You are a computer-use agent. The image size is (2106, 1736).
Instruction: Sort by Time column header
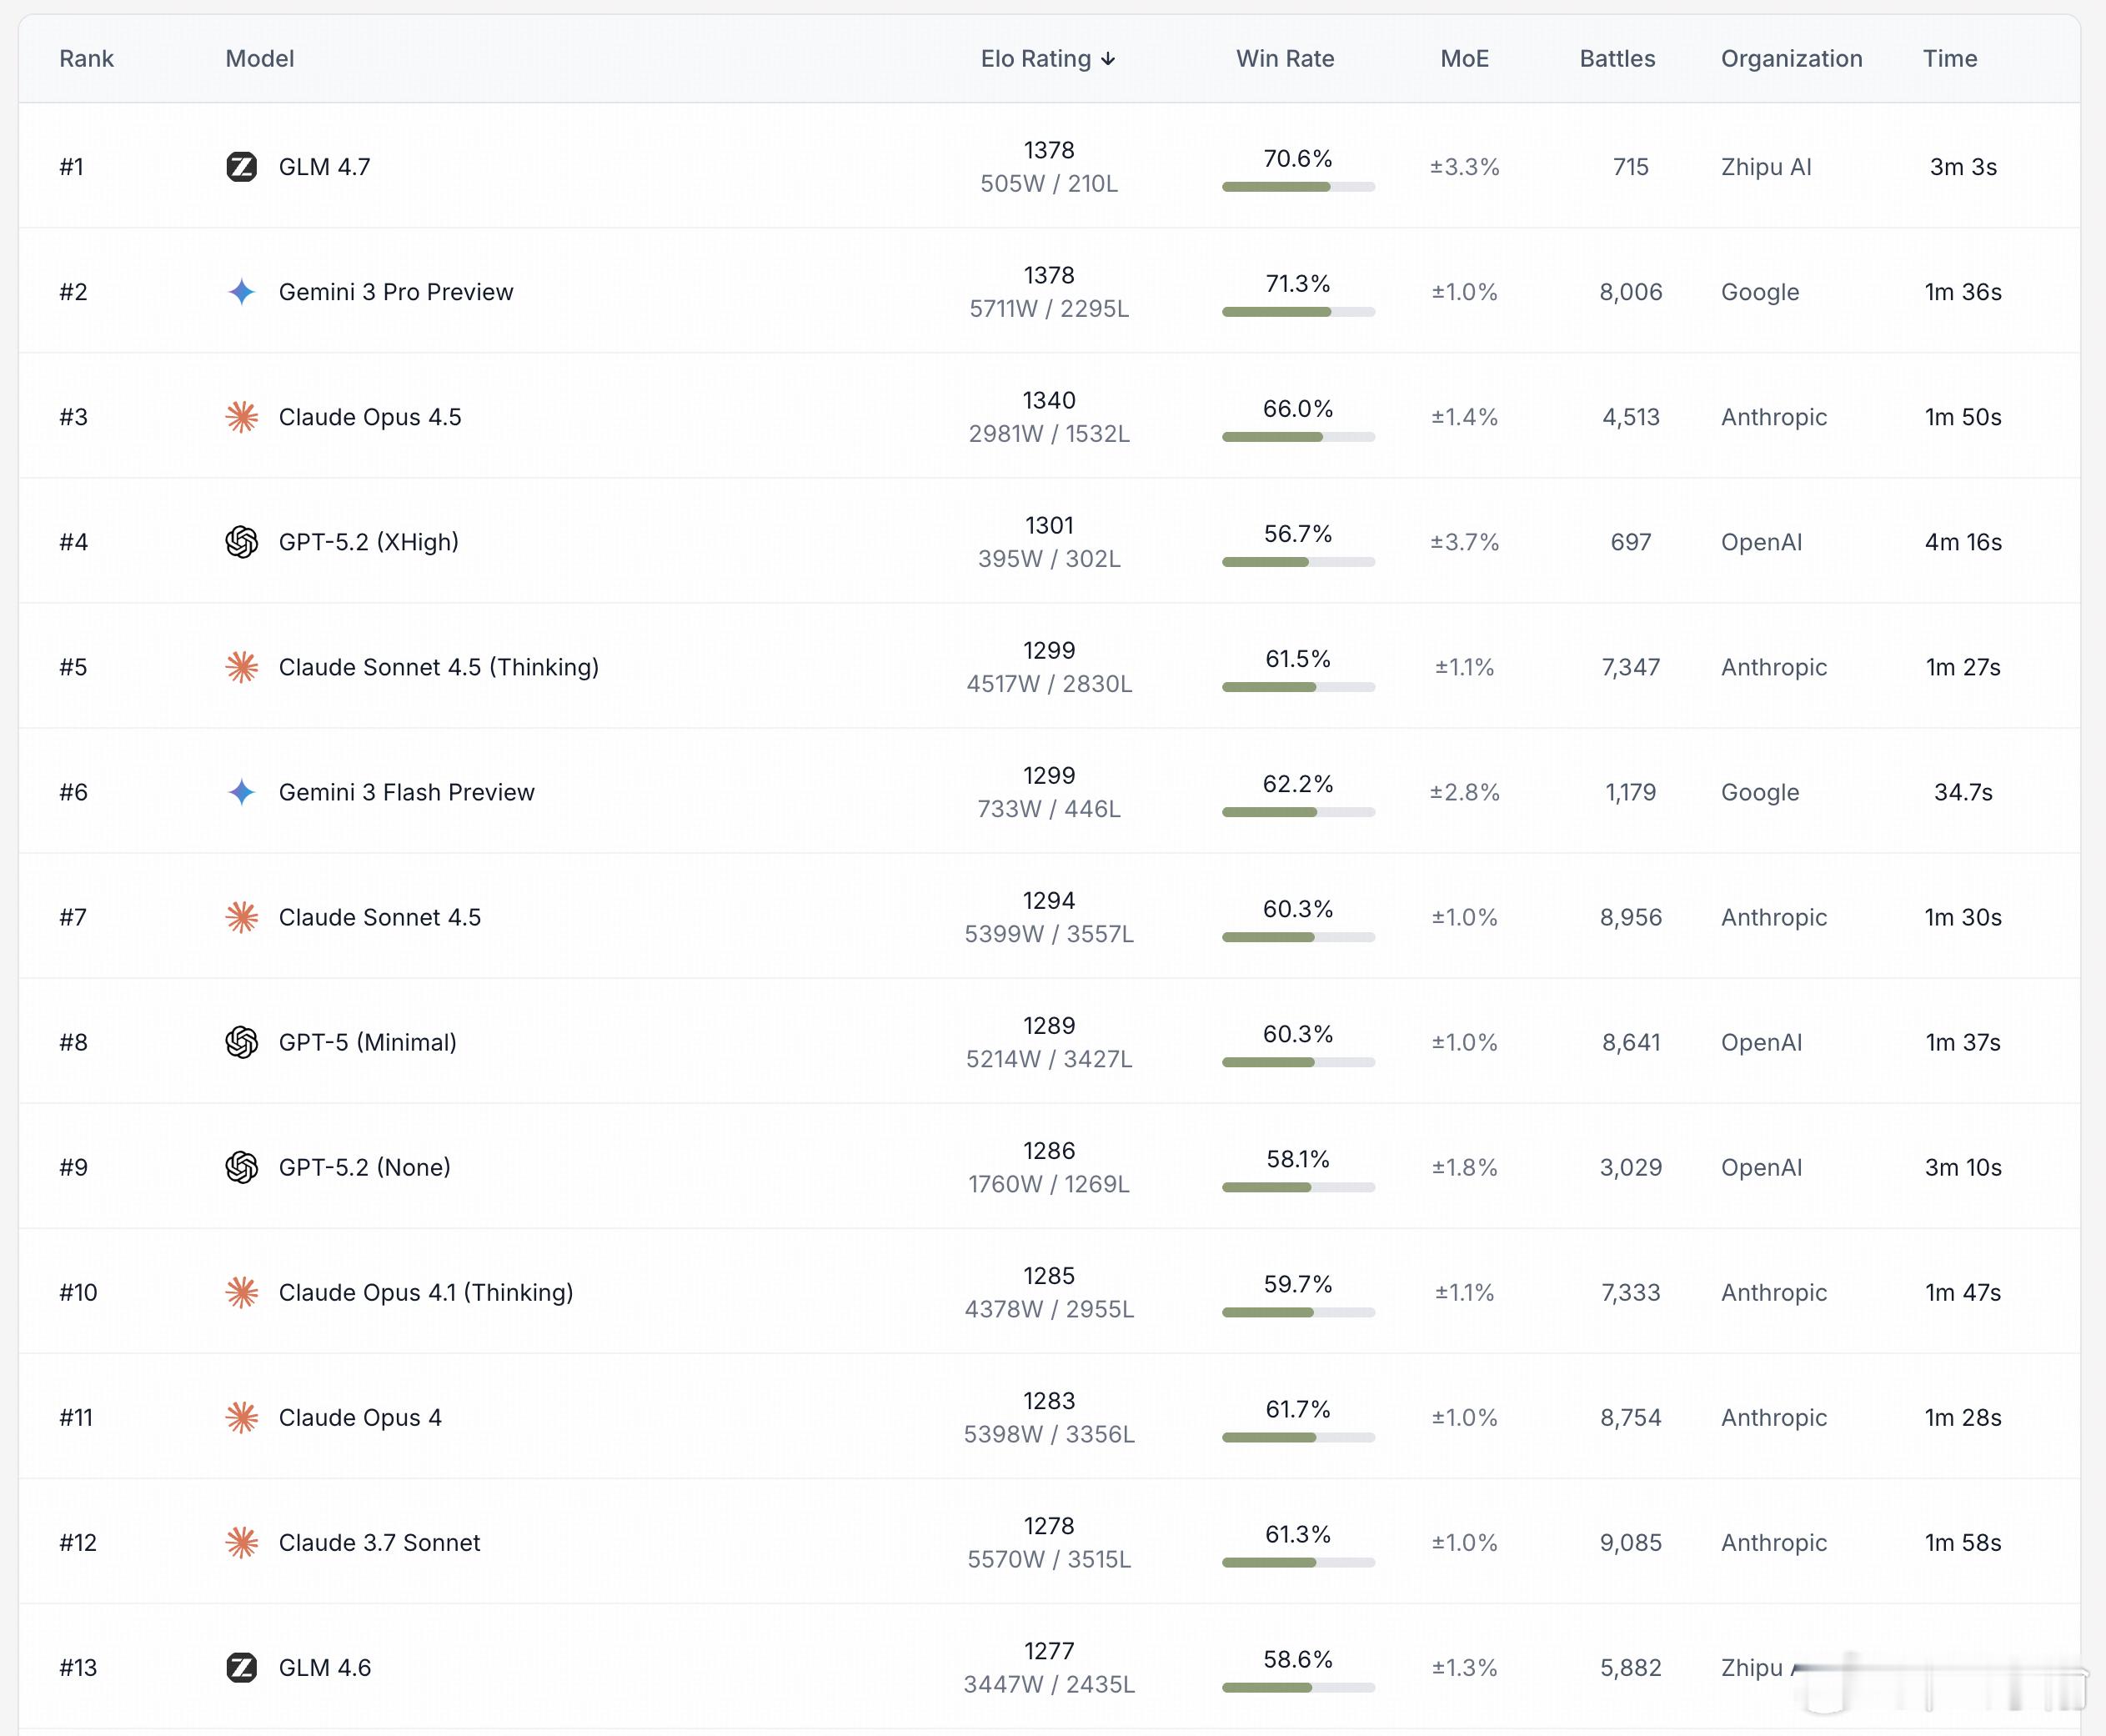[1949, 59]
